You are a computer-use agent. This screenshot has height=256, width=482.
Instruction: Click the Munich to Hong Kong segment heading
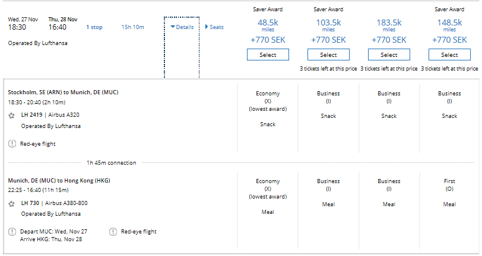pyautogui.click(x=59, y=180)
